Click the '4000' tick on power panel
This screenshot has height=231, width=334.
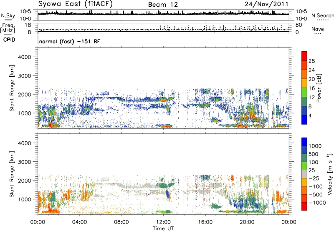click(24, 57)
